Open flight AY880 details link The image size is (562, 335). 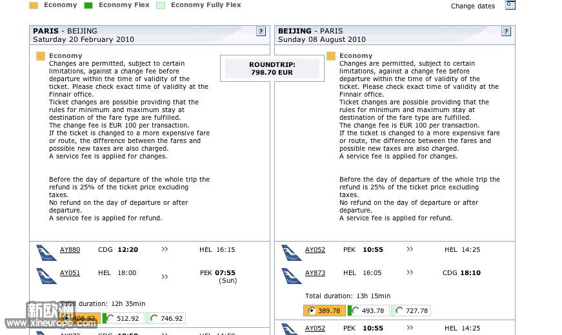pyautogui.click(x=70, y=250)
